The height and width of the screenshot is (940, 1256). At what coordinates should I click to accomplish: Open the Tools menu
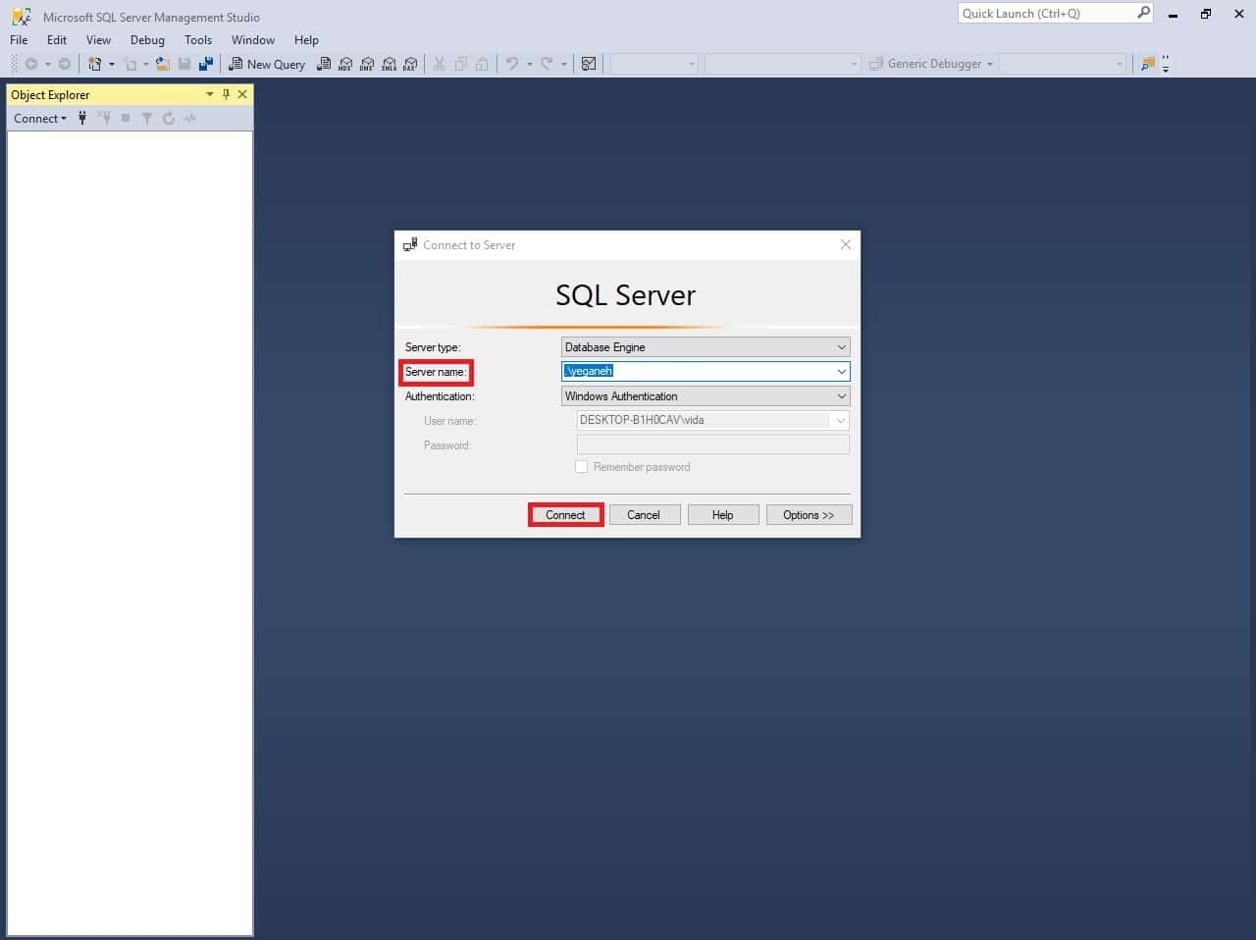click(x=198, y=40)
